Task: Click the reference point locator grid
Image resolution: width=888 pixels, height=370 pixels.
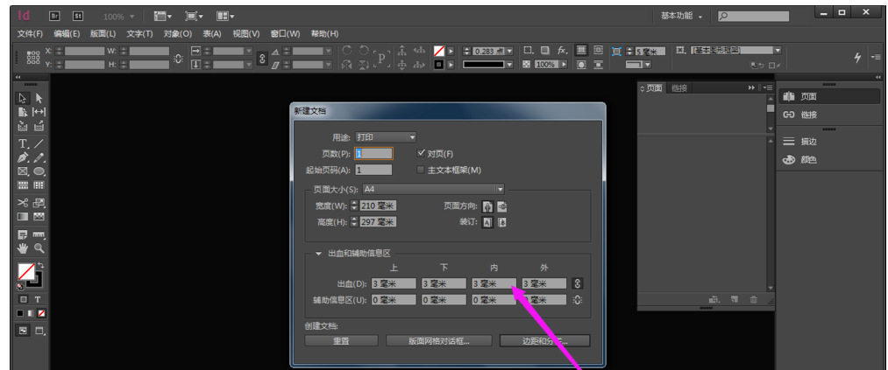Action: pos(33,58)
